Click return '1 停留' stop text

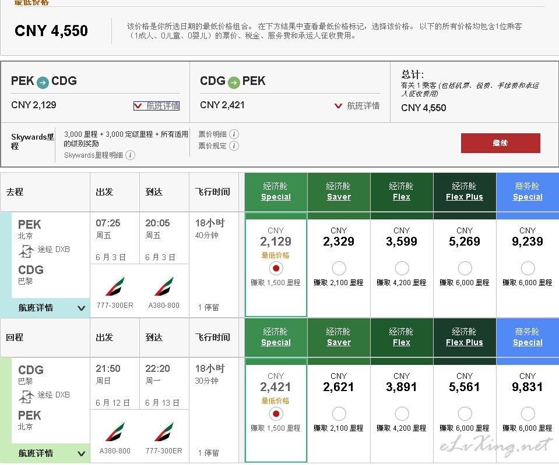pyautogui.click(x=209, y=453)
